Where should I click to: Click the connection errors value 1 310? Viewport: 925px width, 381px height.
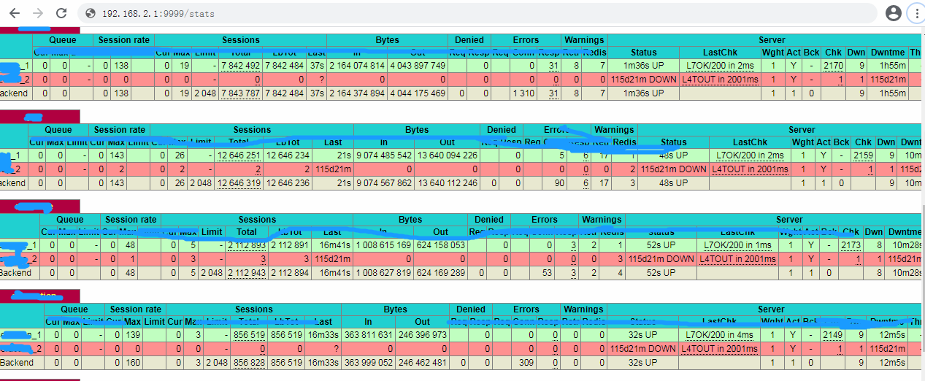point(524,93)
